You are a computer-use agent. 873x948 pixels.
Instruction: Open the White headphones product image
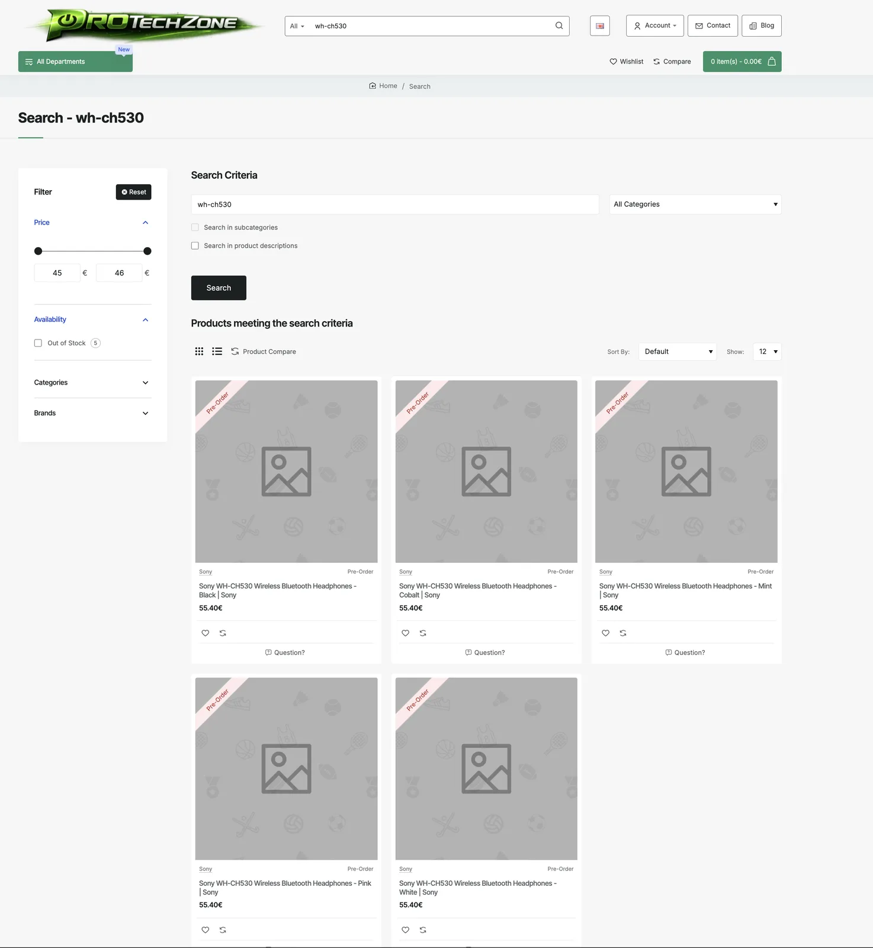click(486, 768)
